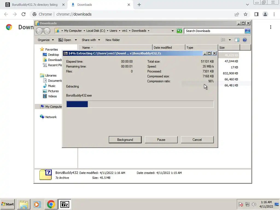Open the Chrome tab search dropdown
This screenshot has height=210, width=280.
click(x=247, y=5)
